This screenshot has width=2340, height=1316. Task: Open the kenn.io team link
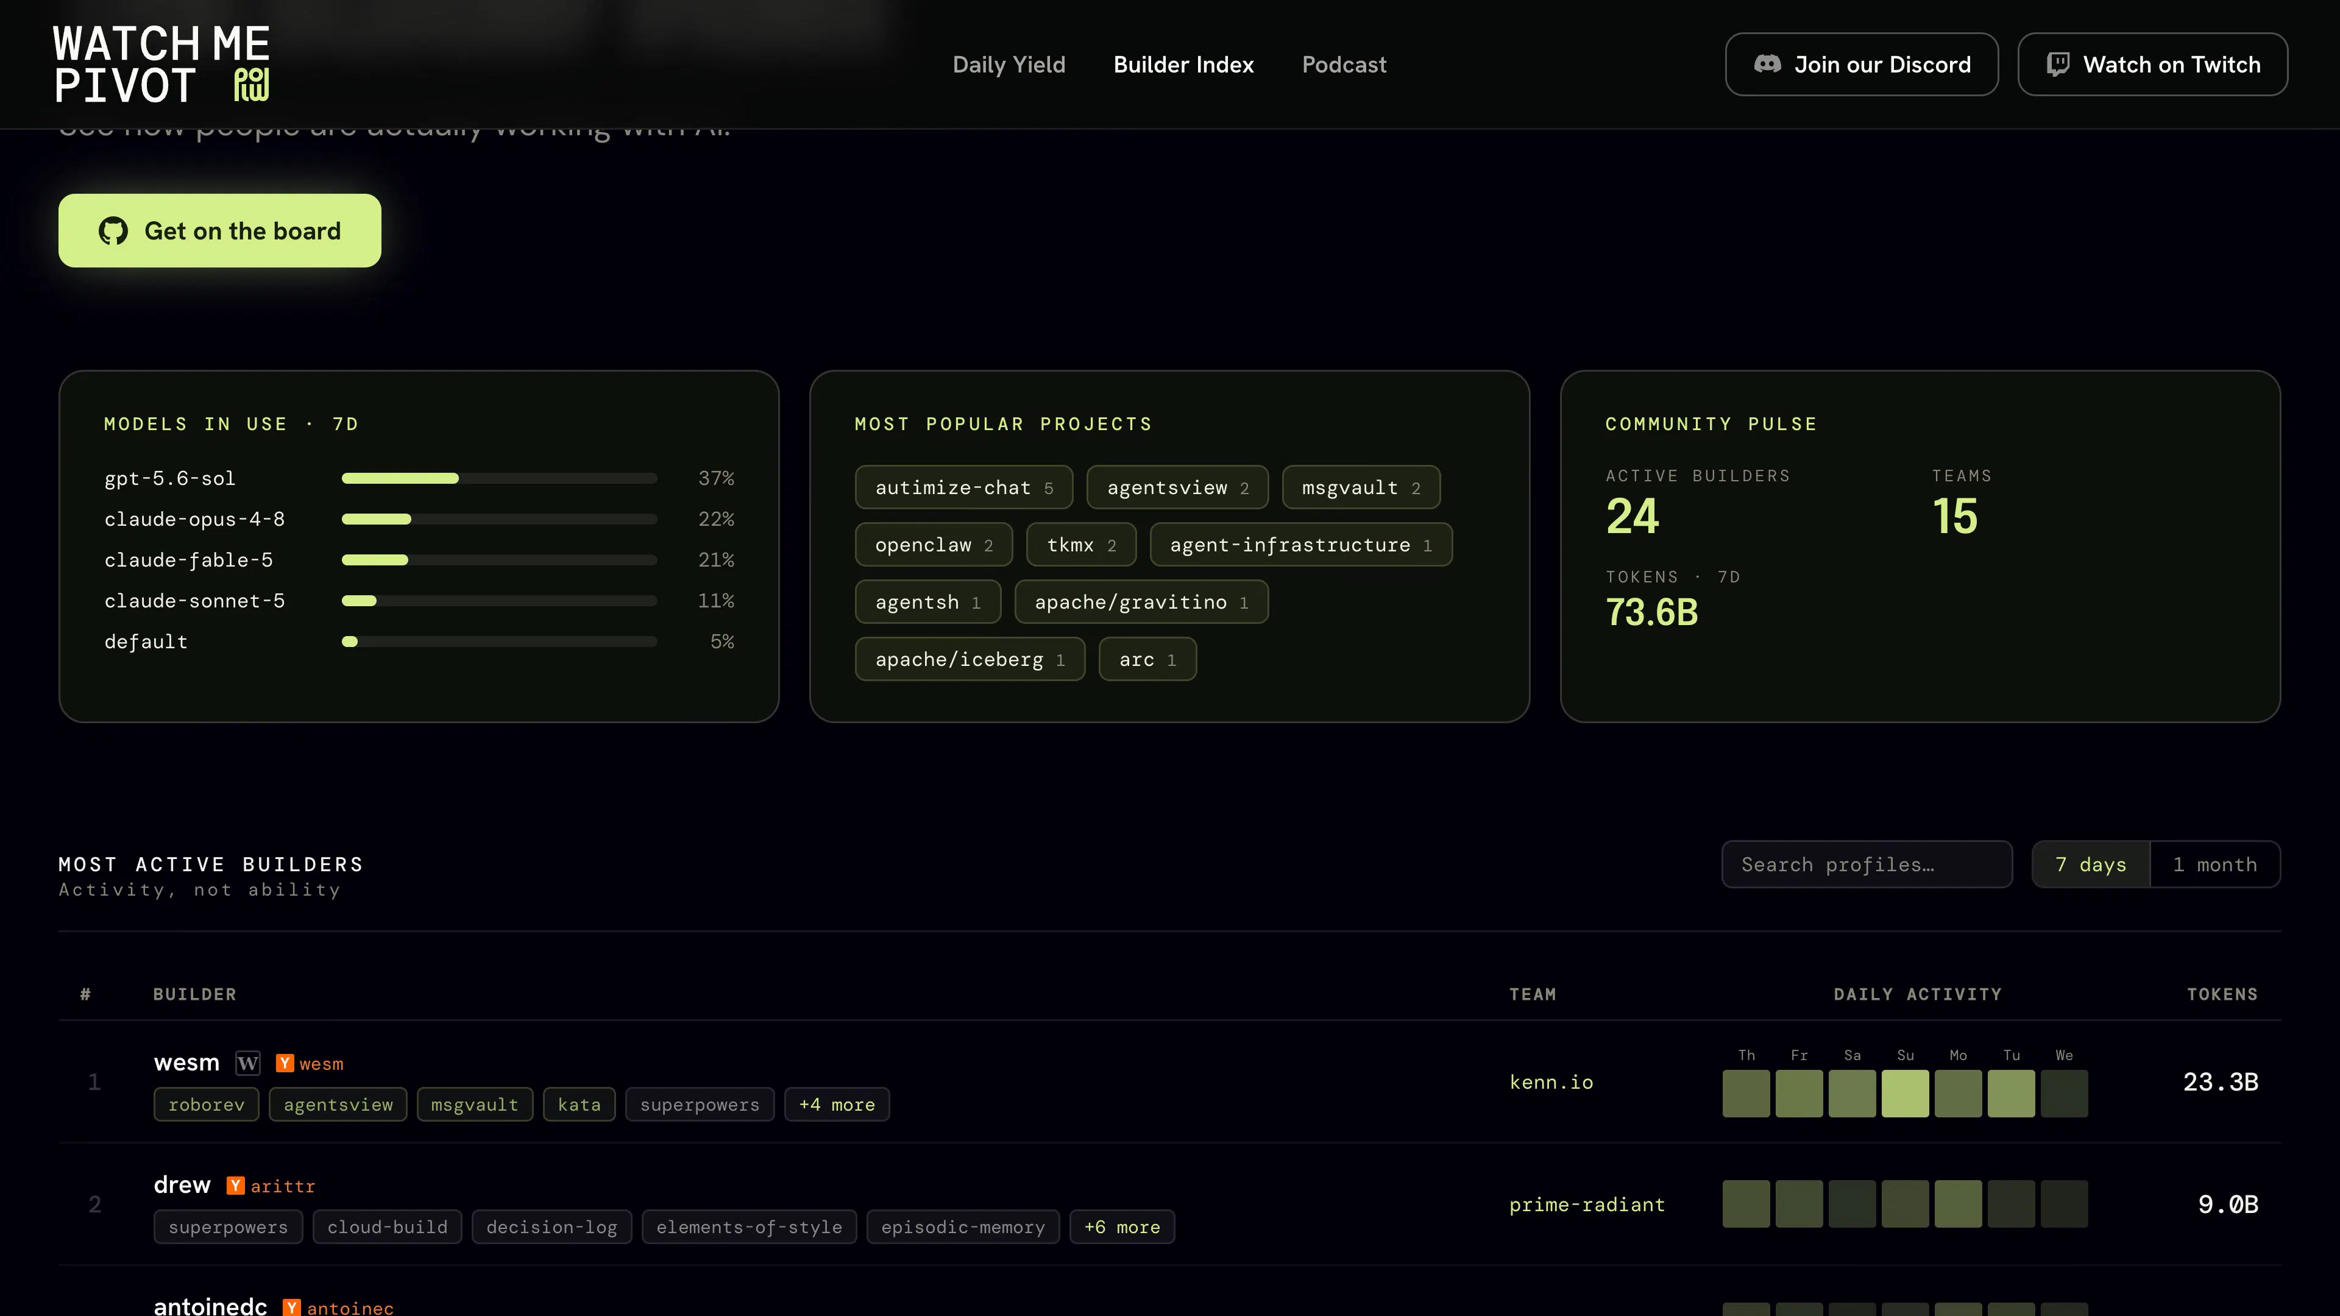pyautogui.click(x=1551, y=1081)
